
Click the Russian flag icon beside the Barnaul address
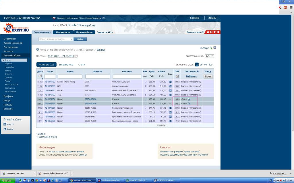(54, 18)
